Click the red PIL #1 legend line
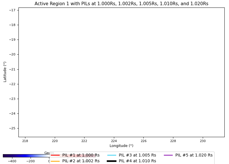 (55, 155)
